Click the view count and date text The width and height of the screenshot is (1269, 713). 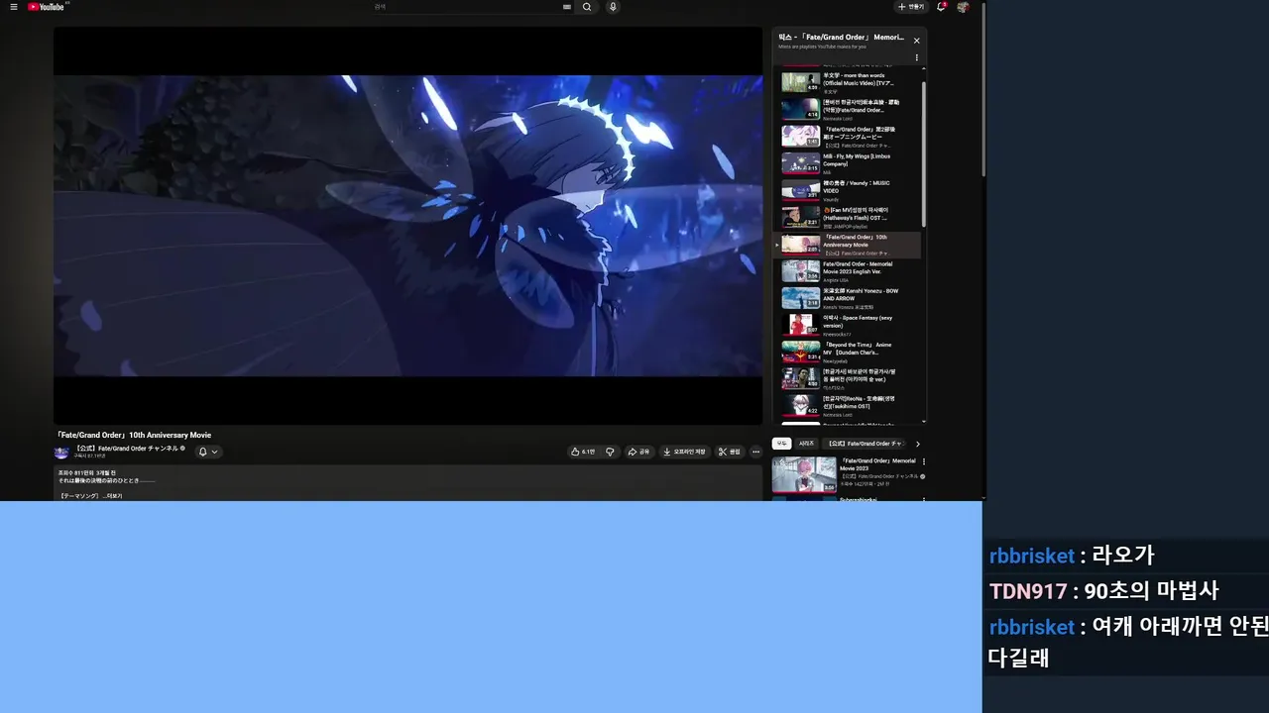click(x=87, y=473)
